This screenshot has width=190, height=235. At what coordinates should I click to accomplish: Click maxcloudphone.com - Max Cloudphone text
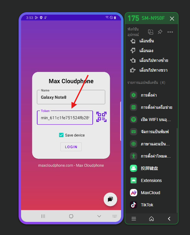tap(71, 165)
